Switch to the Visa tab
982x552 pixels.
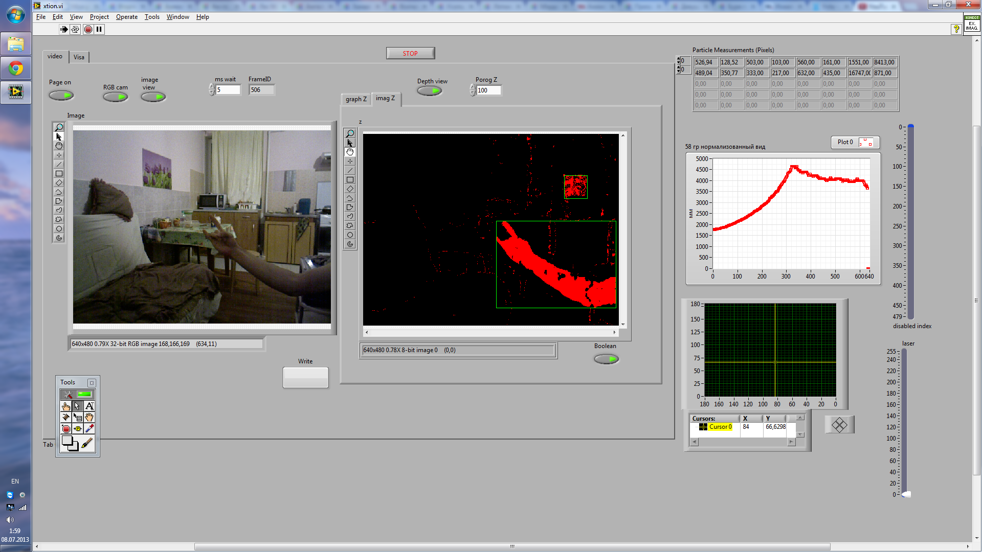point(79,57)
